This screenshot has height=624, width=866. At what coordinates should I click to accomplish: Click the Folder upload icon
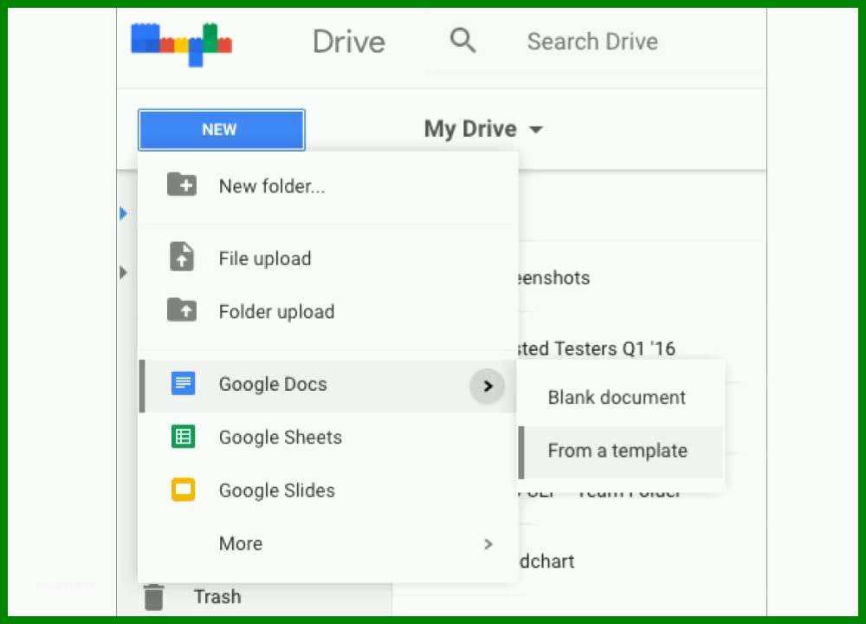[x=182, y=309]
